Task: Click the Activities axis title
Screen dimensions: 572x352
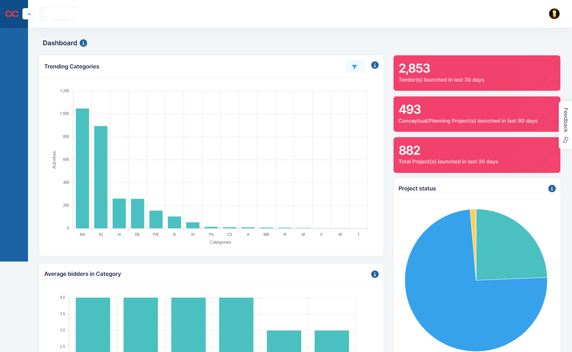Action: coord(54,160)
